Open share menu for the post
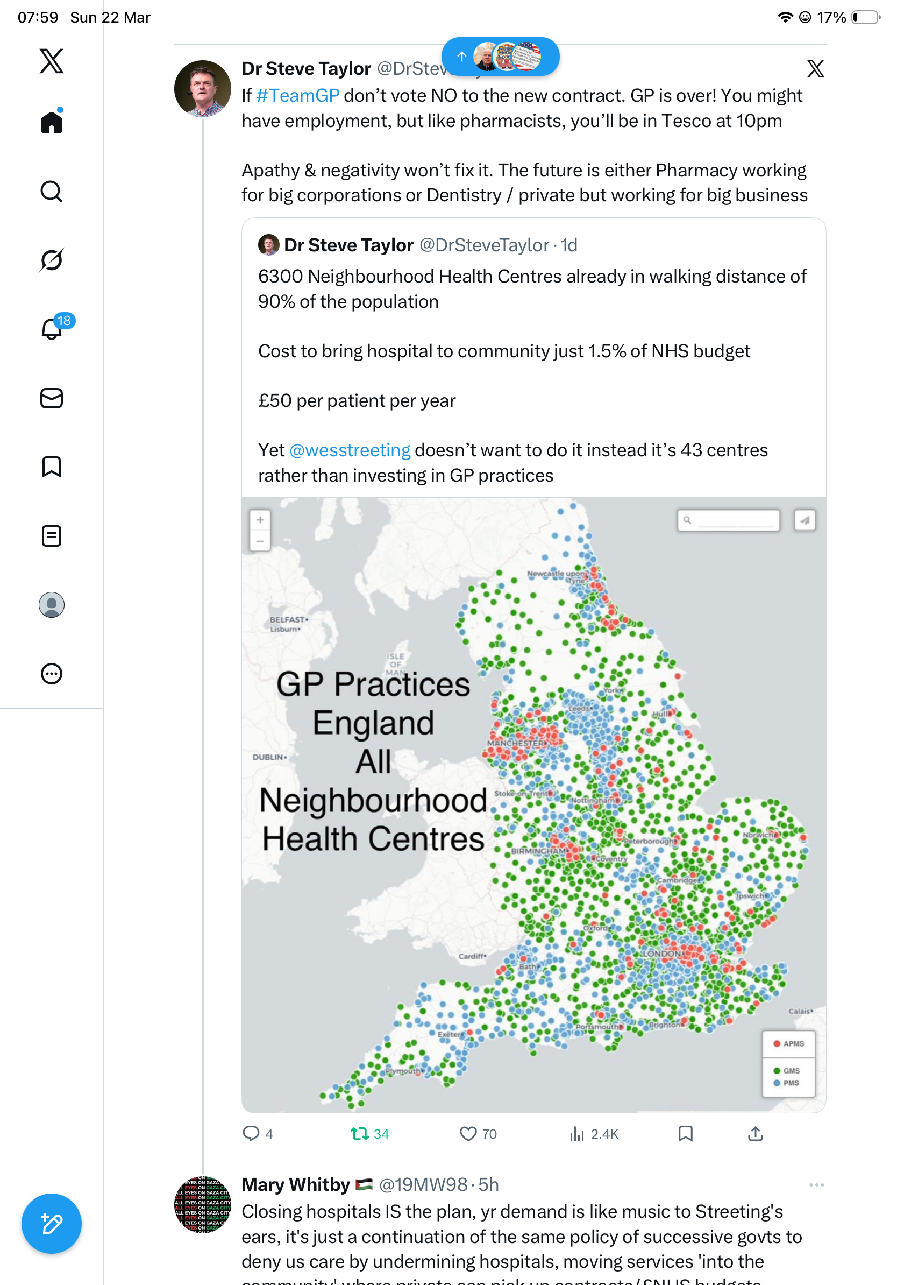Image resolution: width=897 pixels, height=1285 pixels. point(756,1134)
